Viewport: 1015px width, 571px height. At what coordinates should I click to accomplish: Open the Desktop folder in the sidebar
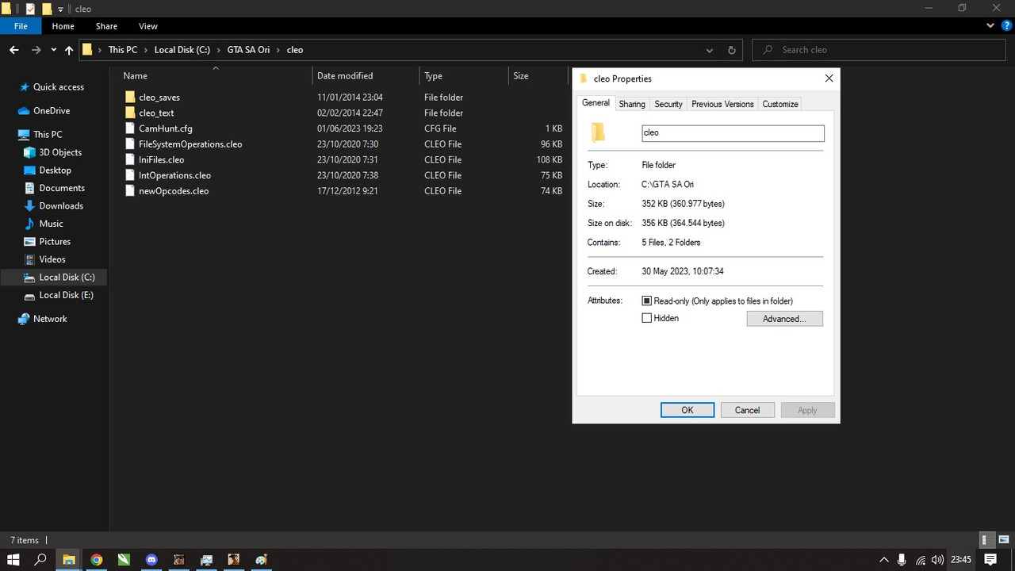click(55, 171)
